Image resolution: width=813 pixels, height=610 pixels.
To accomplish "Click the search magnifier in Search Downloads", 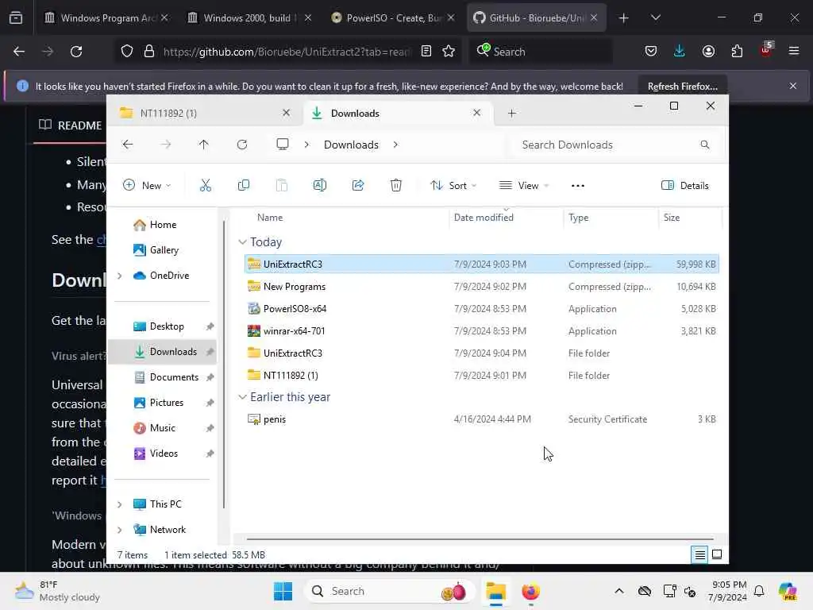I will [705, 145].
